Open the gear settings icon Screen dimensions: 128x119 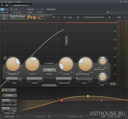coord(108,12)
